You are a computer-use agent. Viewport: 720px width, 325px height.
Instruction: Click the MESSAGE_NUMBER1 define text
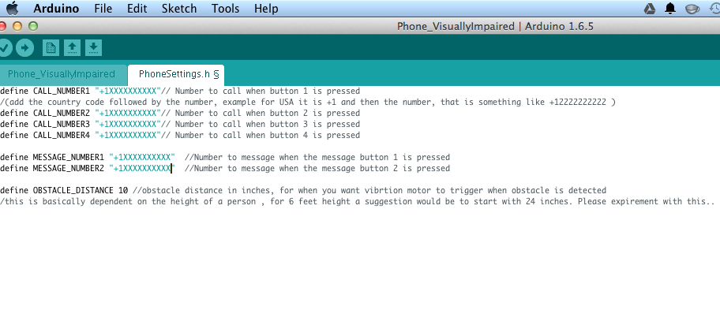pos(52,157)
